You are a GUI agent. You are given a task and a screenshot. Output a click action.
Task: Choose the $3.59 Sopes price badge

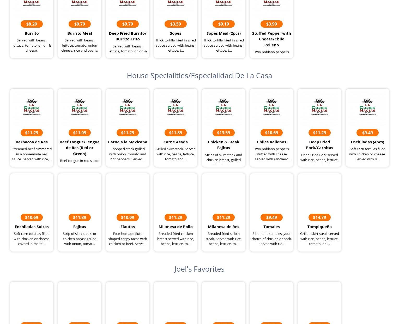click(x=176, y=24)
